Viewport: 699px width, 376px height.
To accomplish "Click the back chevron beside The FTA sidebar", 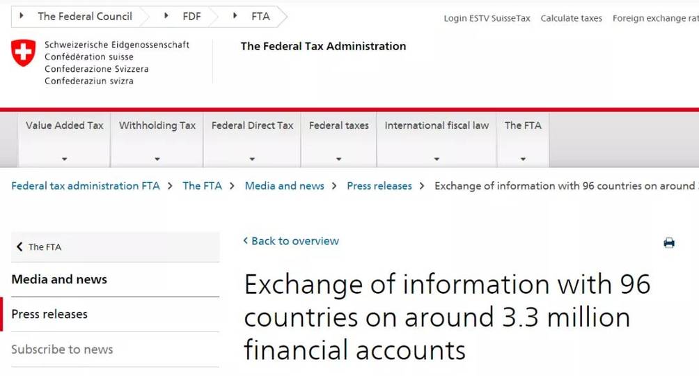I will pos(19,246).
